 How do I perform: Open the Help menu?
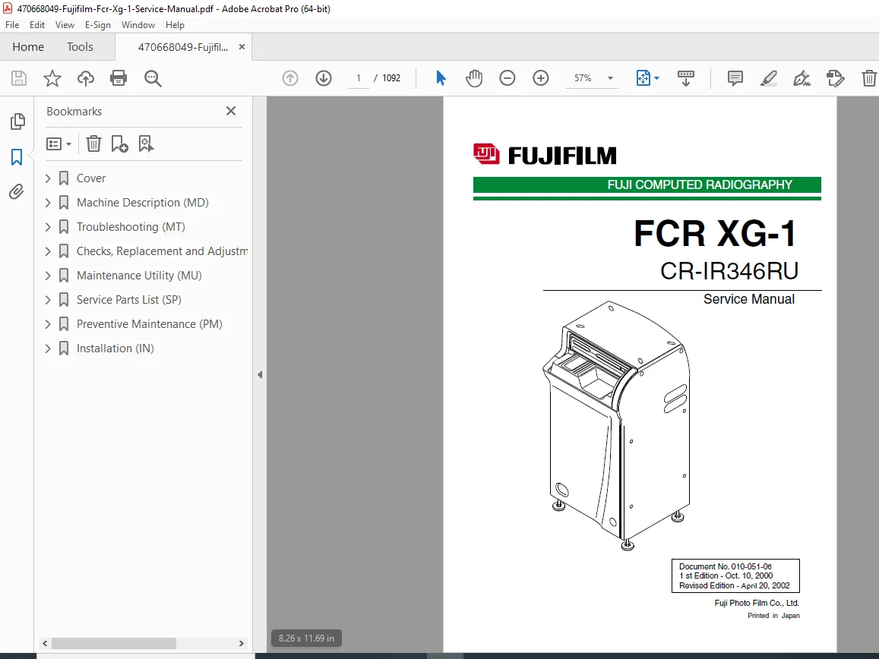click(175, 24)
